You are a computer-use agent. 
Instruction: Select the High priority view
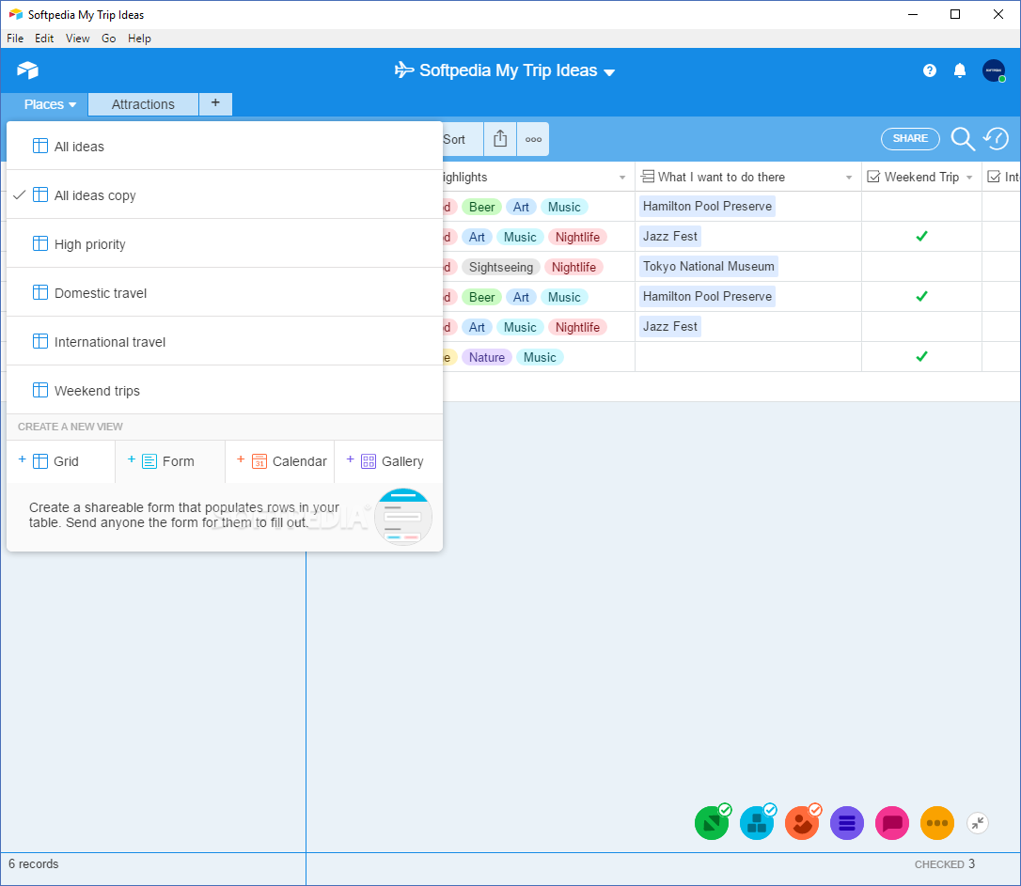point(225,244)
